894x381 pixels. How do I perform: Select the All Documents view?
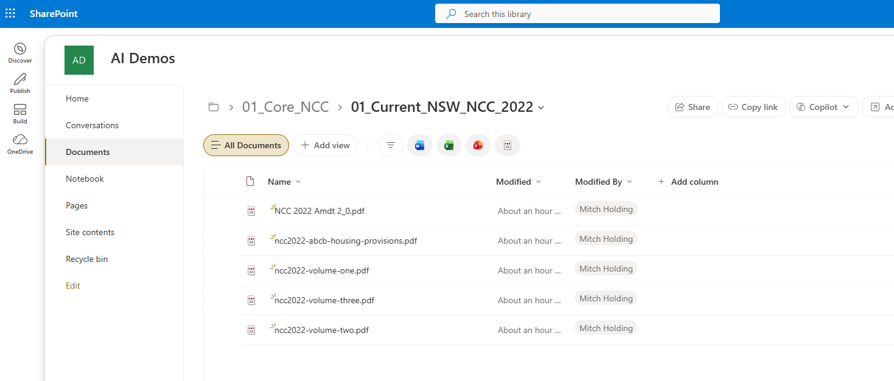(x=246, y=145)
